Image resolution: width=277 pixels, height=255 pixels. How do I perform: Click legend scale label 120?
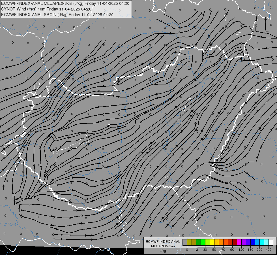click(241, 250)
